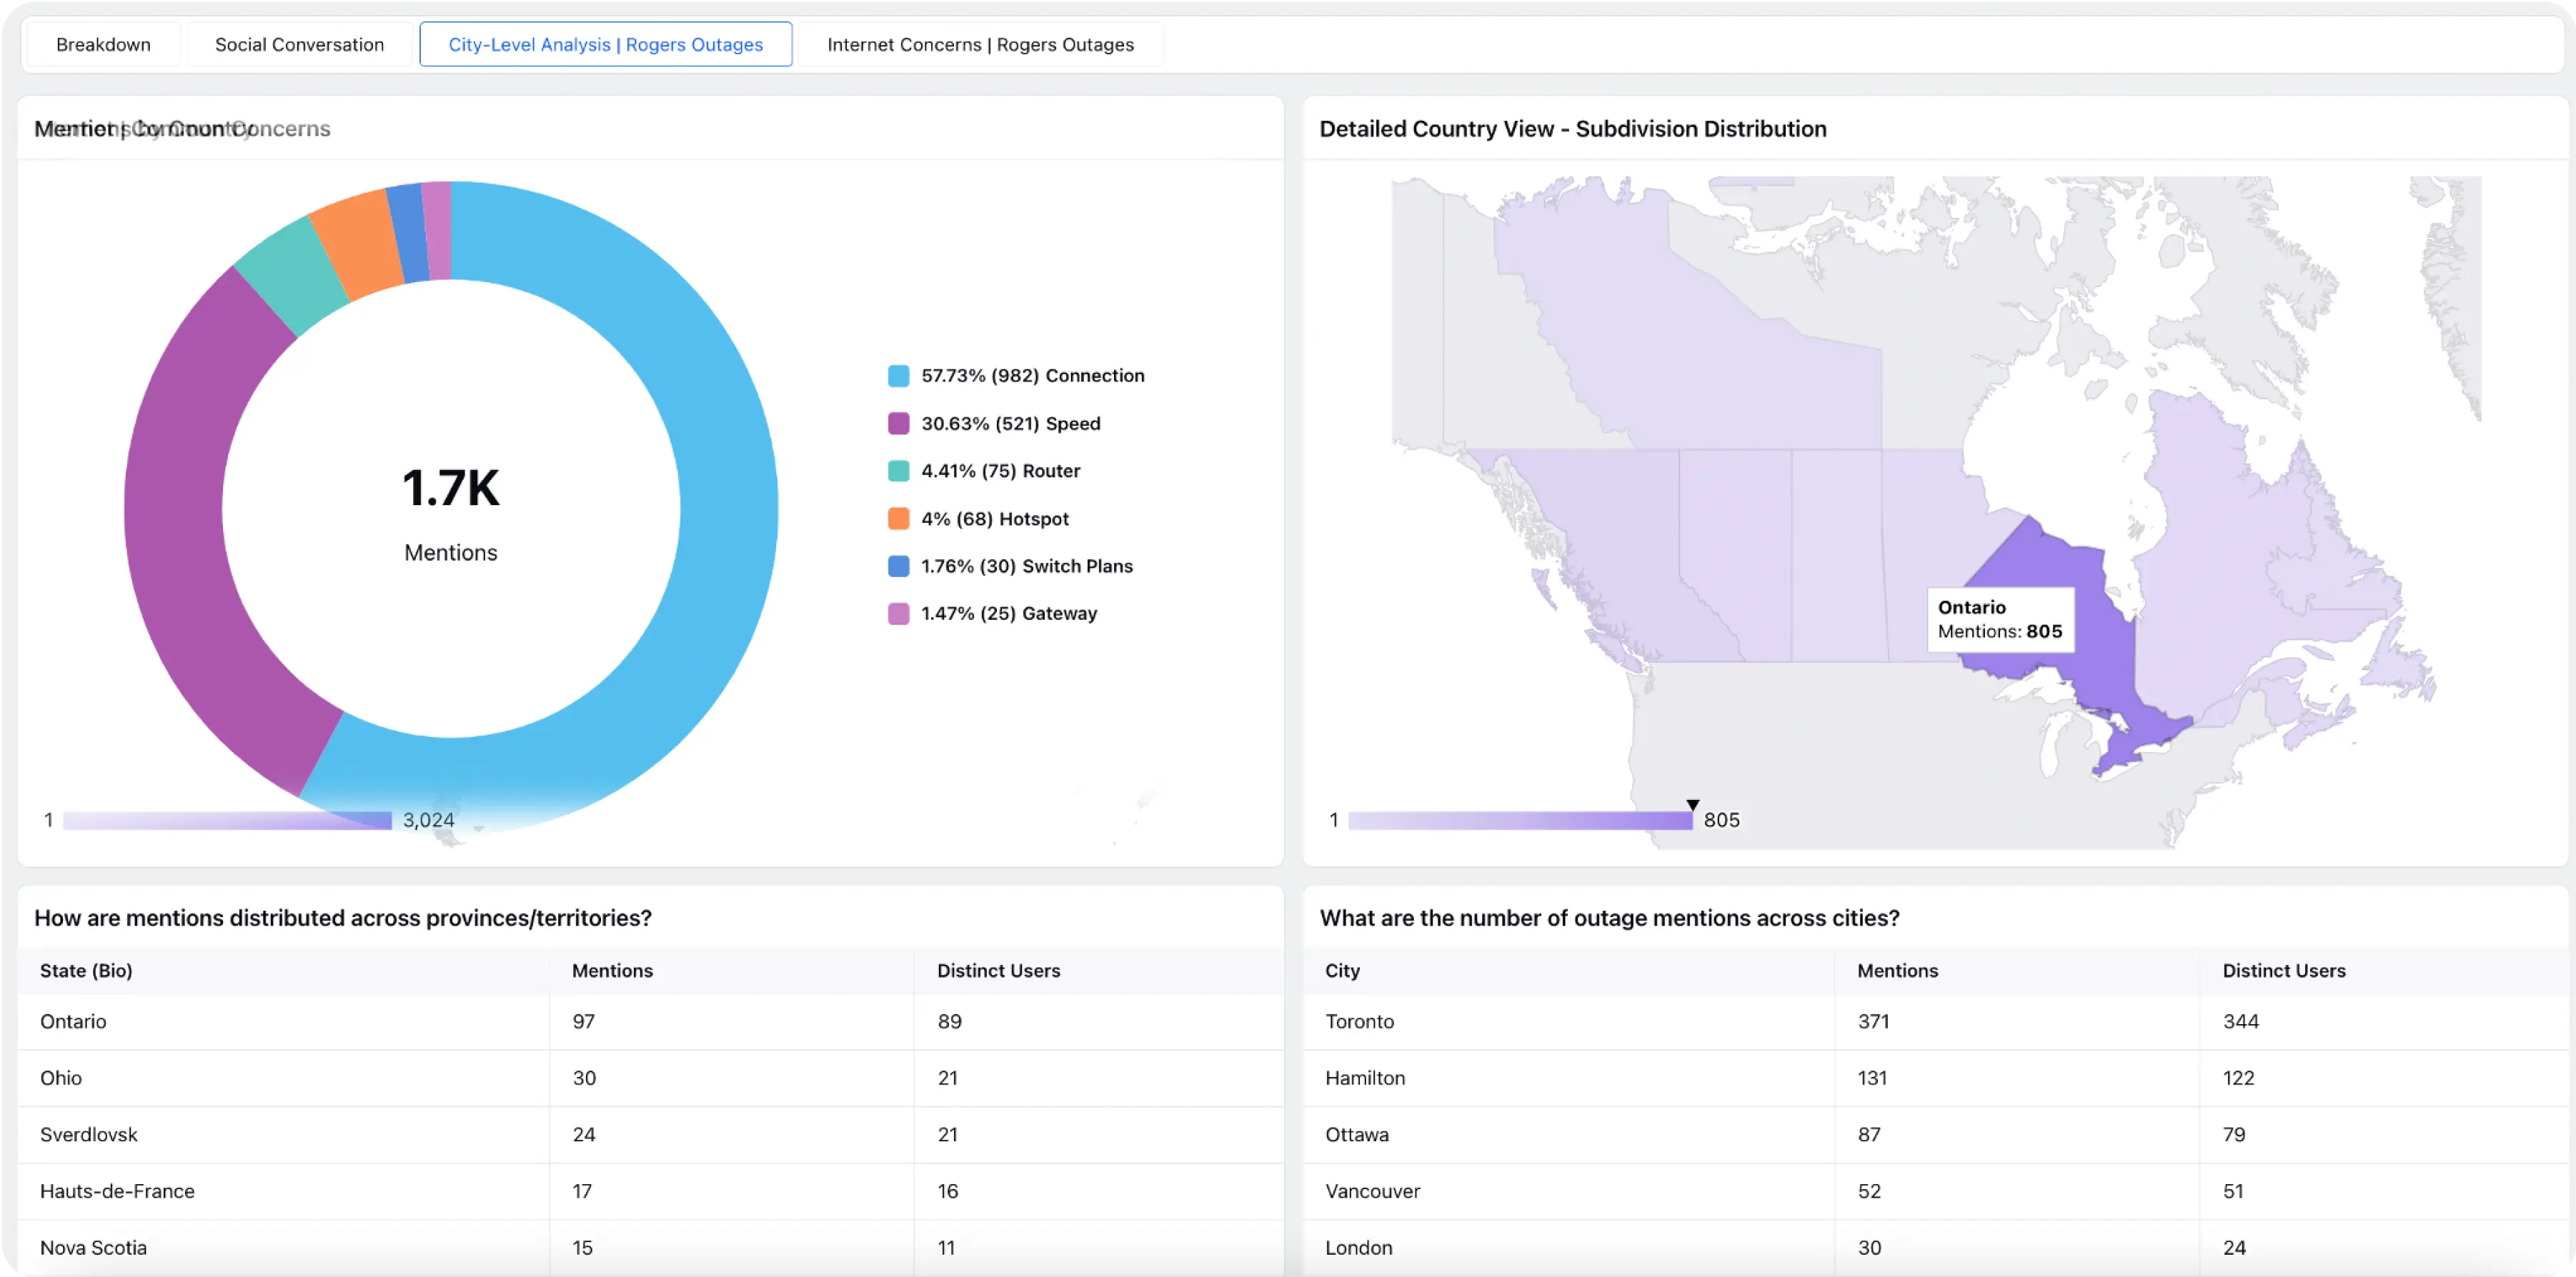Click legend label 30.63% (521) Speed

(x=1010, y=424)
